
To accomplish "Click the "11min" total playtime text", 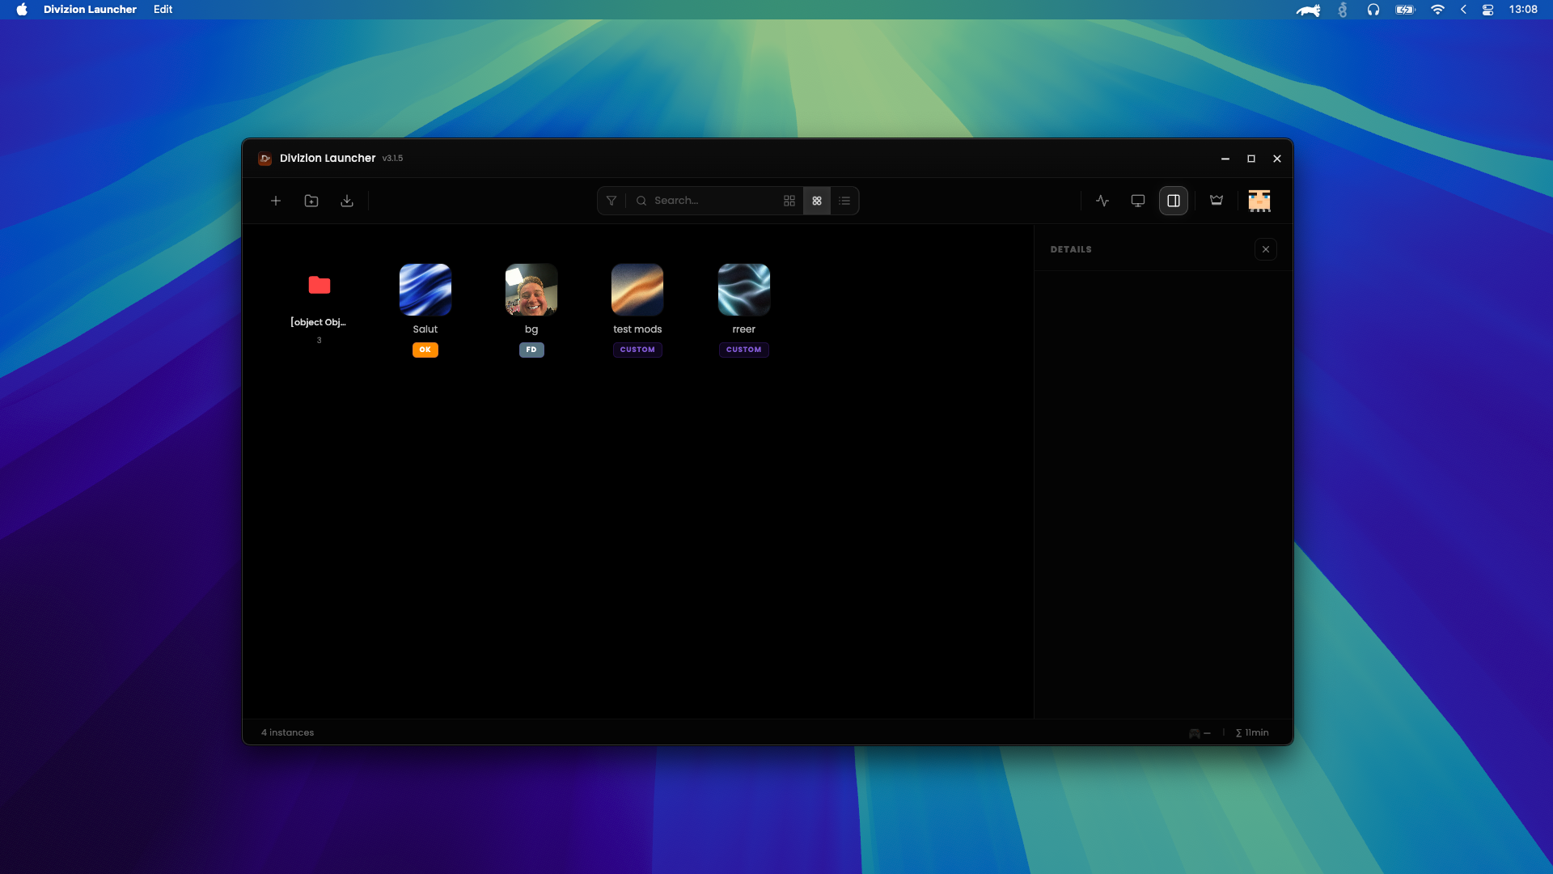I will [x=1257, y=732].
